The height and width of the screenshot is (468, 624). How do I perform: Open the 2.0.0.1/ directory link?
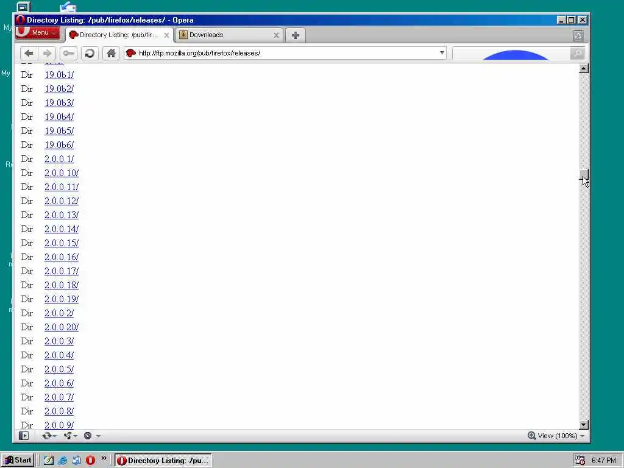(x=59, y=159)
